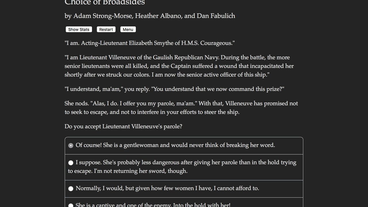Click the 'Do you accept' question text

[123, 126]
